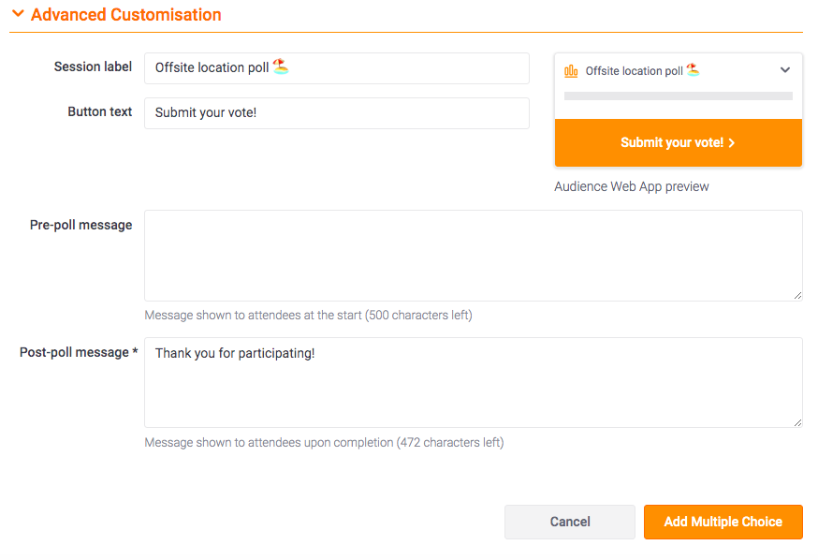Click the Advanced Customisation heading
Screen dimensions: 818x560
coord(125,15)
